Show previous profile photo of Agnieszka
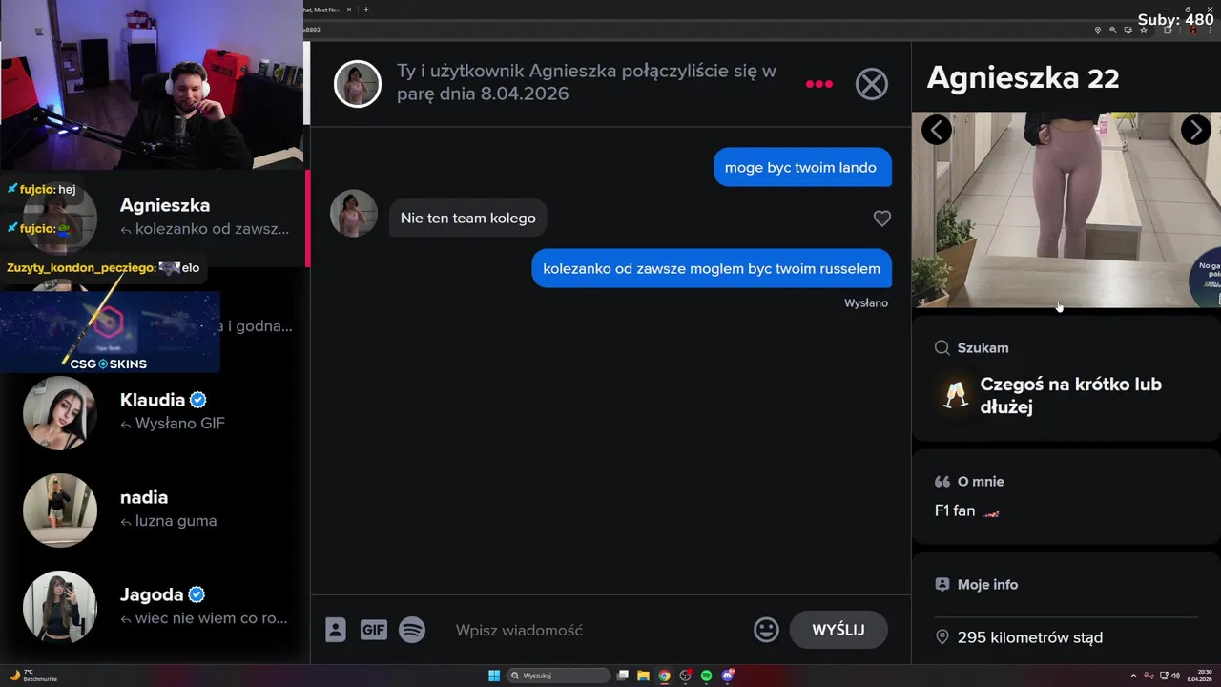 coord(937,130)
